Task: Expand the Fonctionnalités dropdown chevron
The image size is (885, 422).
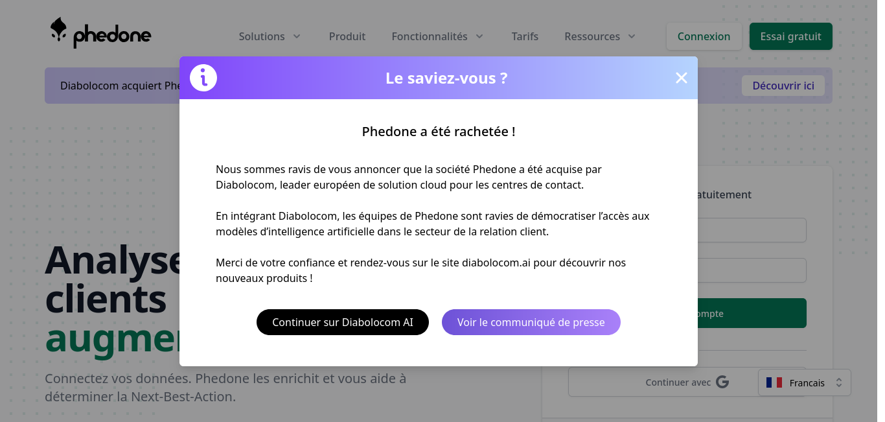Action: click(479, 36)
